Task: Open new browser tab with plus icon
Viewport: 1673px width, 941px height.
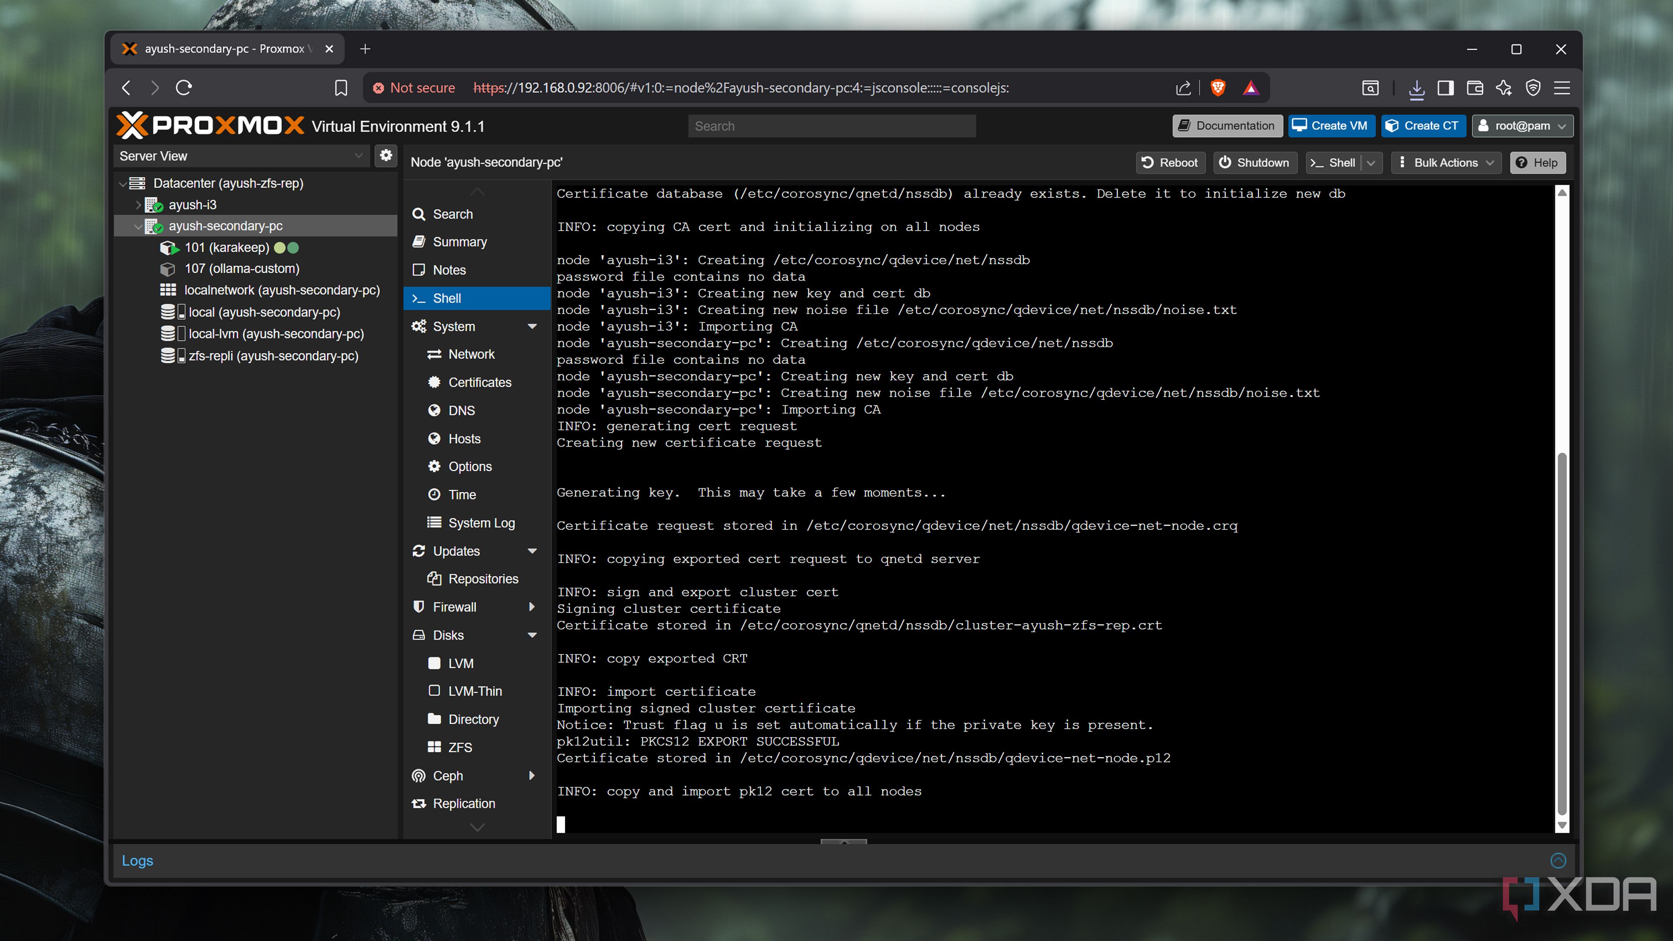Action: pos(365,49)
